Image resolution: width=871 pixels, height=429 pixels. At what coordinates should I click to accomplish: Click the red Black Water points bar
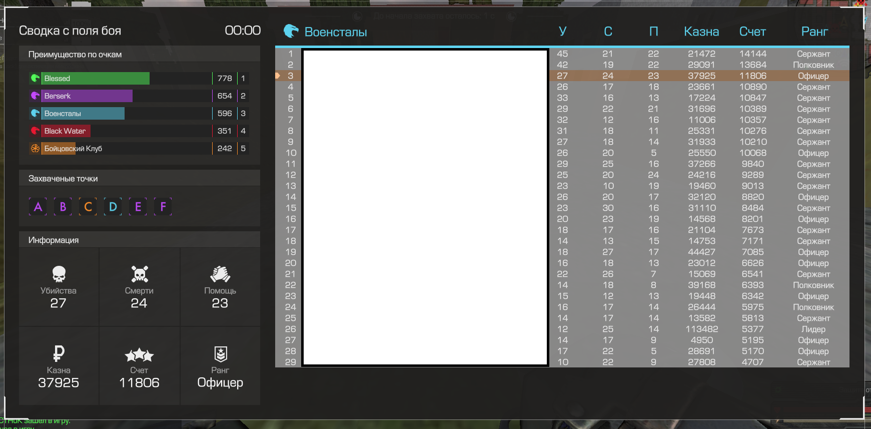point(66,131)
